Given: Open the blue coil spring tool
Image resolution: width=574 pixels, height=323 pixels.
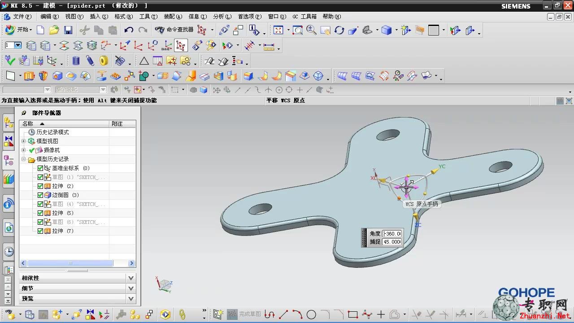Looking at the screenshot, I should (76, 61).
